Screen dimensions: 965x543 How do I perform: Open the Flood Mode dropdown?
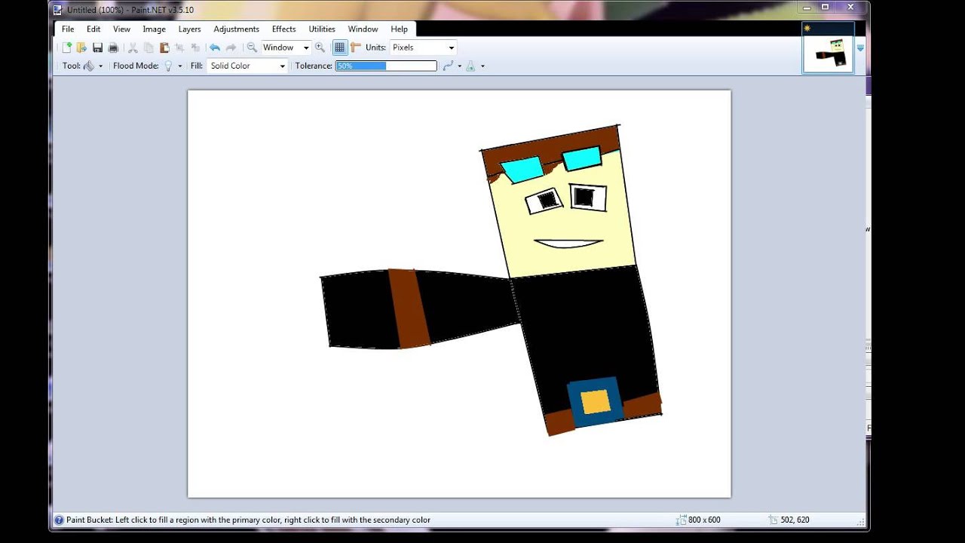tap(173, 66)
